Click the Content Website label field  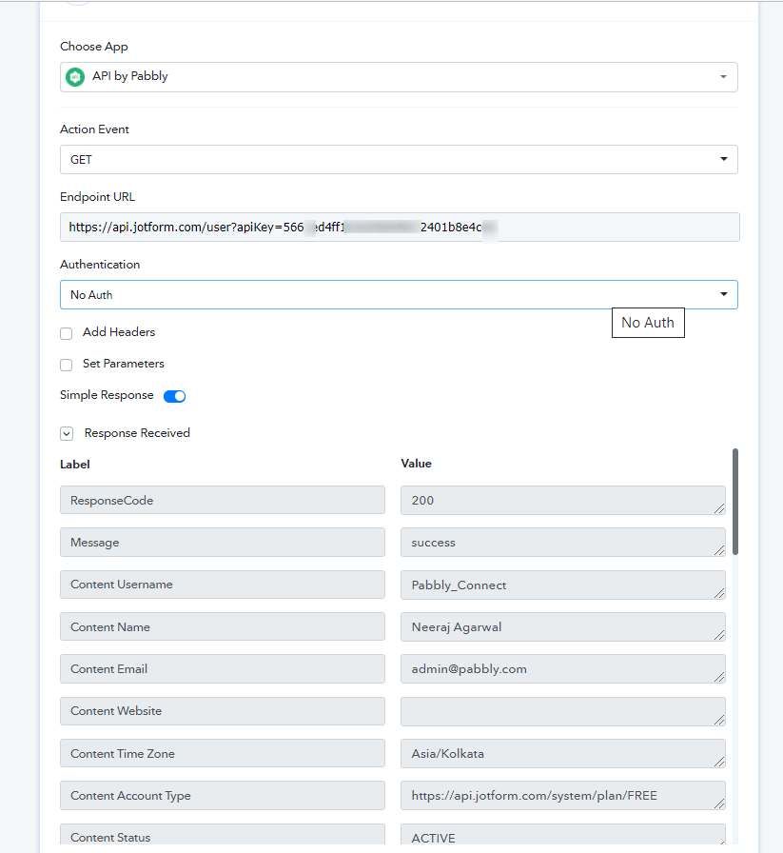coord(223,711)
